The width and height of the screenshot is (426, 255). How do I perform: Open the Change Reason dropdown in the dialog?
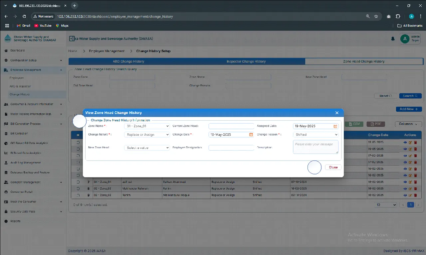[316, 135]
